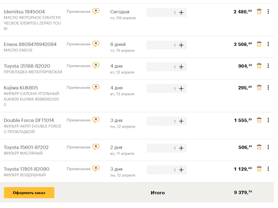Add note icon for Toyota 35168-B2020
This screenshot has height=208, width=278.
tap(96, 66)
